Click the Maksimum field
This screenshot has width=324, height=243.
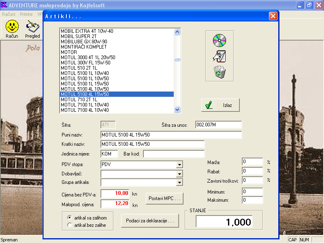pos(252,200)
